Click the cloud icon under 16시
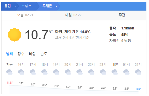149x96 pixels. coord(21,72)
